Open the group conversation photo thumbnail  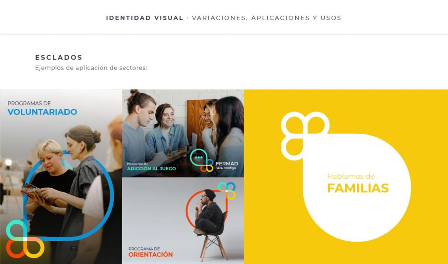tap(183, 133)
